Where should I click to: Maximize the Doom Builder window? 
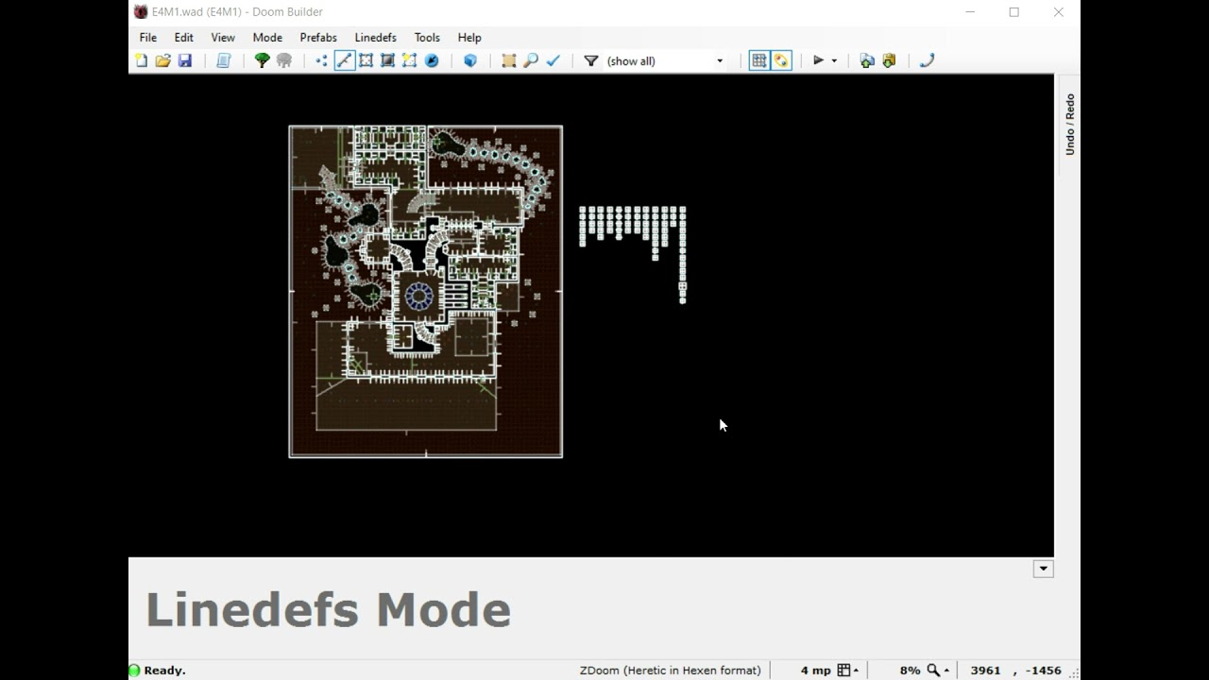click(x=1013, y=12)
